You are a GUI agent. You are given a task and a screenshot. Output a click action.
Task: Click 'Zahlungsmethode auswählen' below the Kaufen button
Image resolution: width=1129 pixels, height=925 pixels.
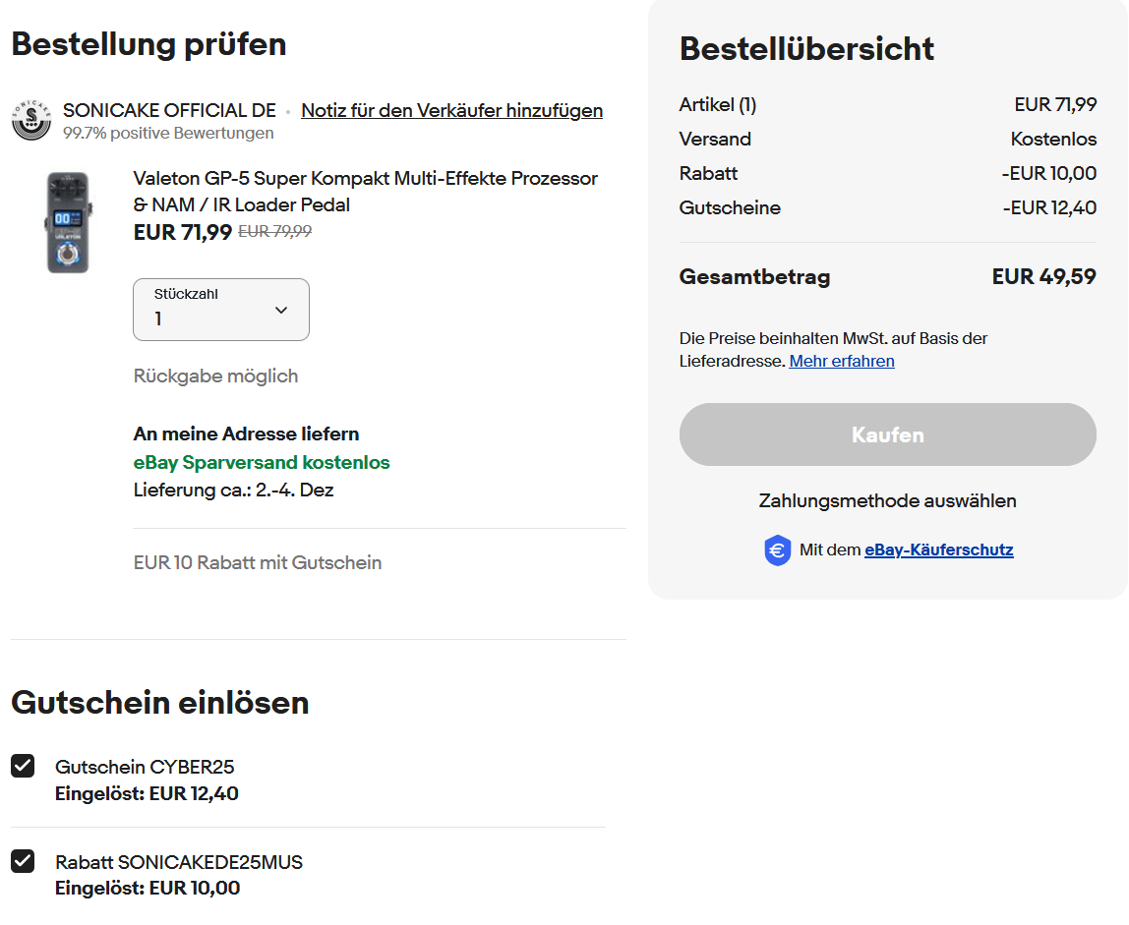(x=887, y=500)
